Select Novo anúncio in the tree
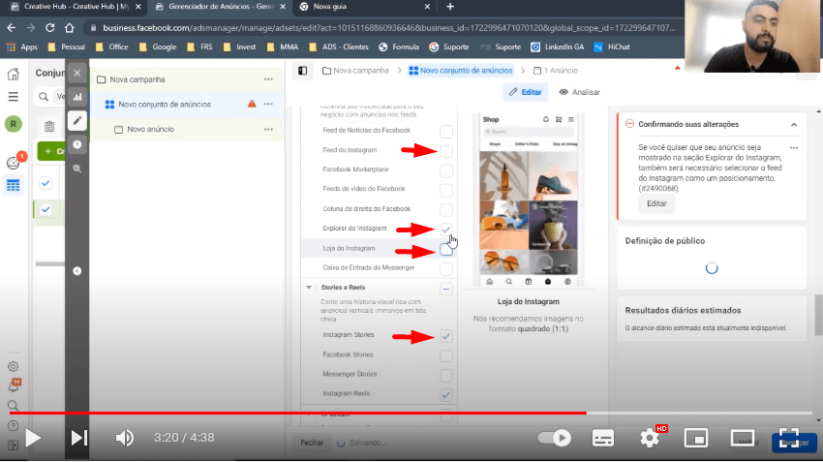 (x=151, y=129)
